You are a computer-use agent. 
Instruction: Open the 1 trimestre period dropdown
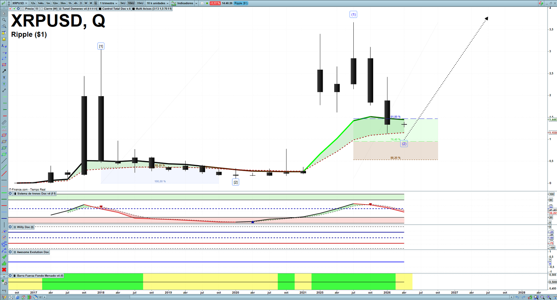109,3
